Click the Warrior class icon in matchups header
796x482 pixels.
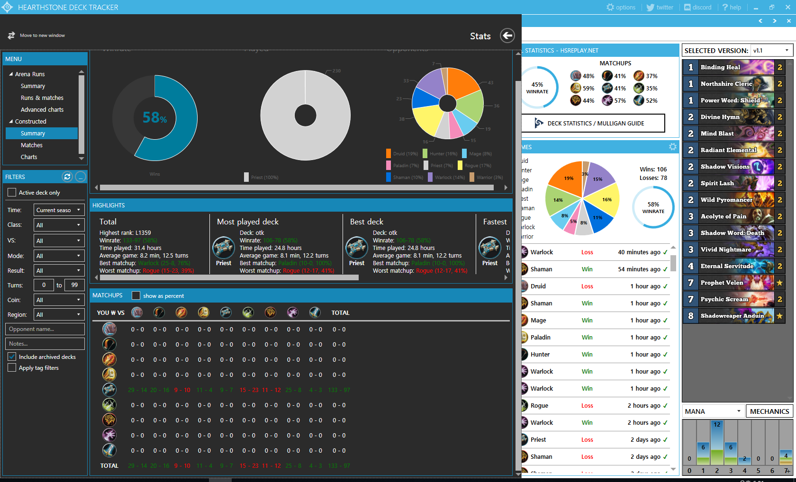(315, 312)
